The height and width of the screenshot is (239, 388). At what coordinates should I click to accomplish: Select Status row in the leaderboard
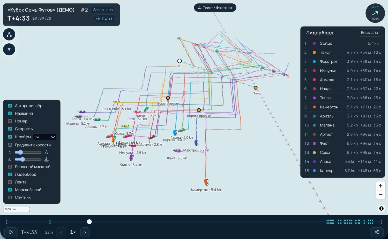[342, 43]
